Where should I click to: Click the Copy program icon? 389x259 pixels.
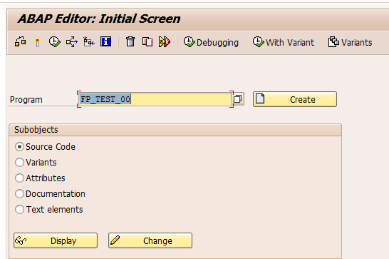(147, 42)
